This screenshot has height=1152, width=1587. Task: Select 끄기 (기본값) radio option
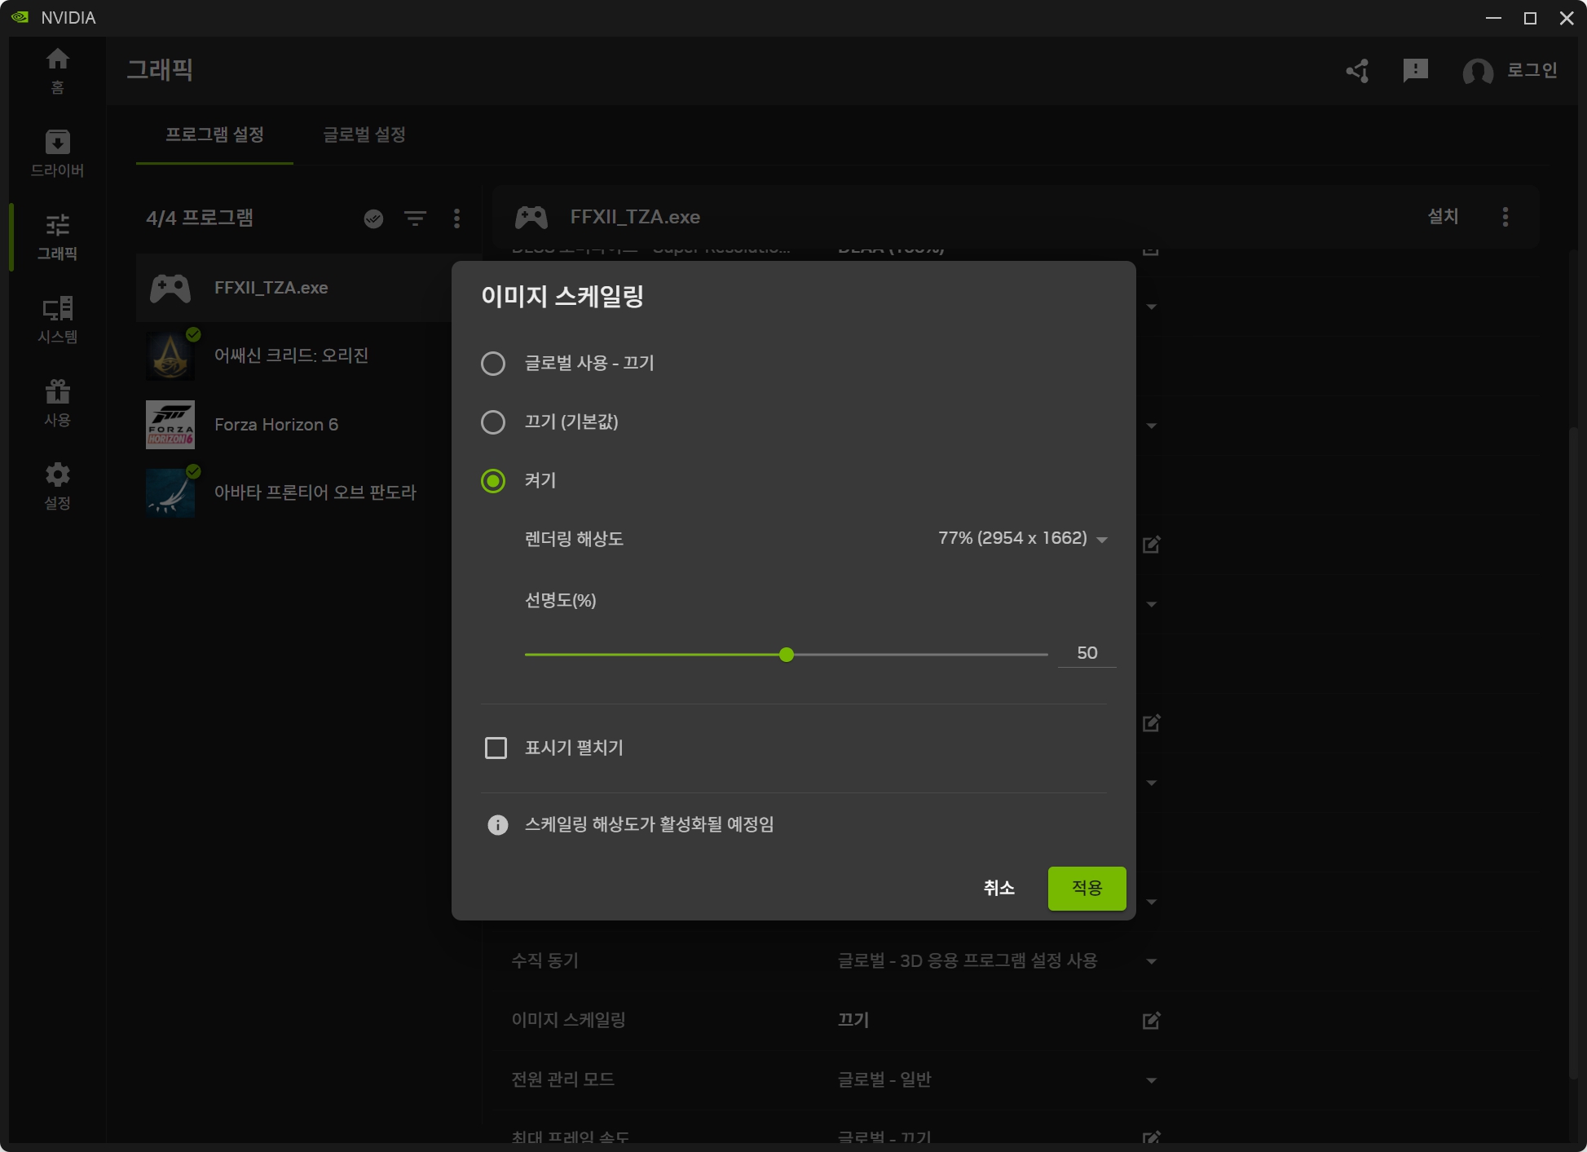coord(493,422)
